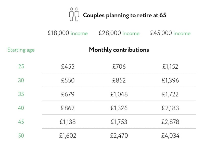Click the £1,722 contribution cell
The width and height of the screenshot is (204, 146).
[170, 94]
